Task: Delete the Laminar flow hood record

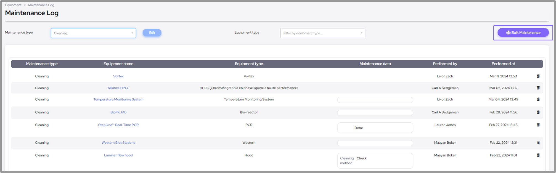Action: 538,155
